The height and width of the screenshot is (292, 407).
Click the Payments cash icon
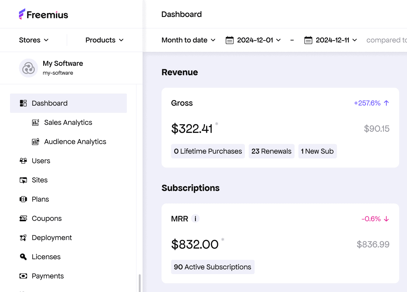coord(23,276)
